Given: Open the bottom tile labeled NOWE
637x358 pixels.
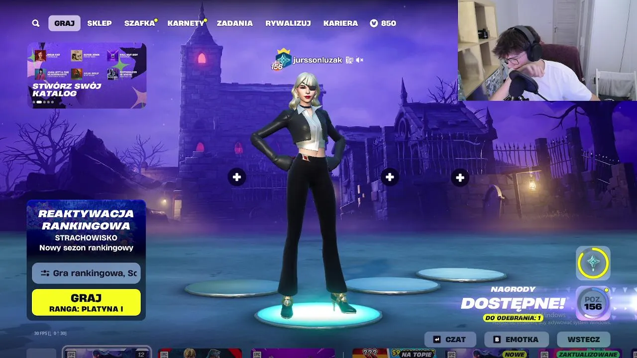Looking at the screenshot, I should click(x=488, y=353).
